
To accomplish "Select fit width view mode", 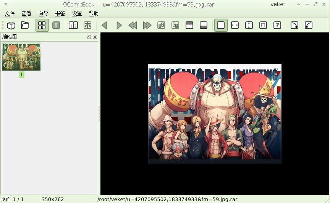I will coord(235,25).
